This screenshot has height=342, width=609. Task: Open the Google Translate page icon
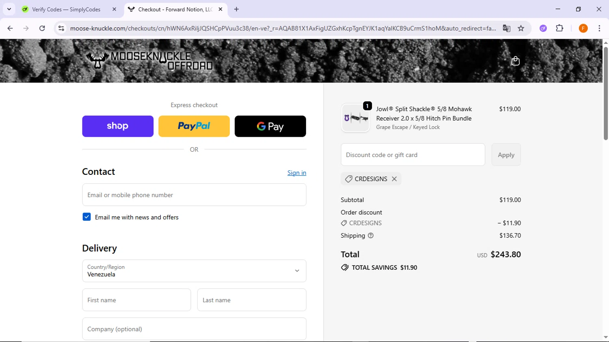click(506, 28)
